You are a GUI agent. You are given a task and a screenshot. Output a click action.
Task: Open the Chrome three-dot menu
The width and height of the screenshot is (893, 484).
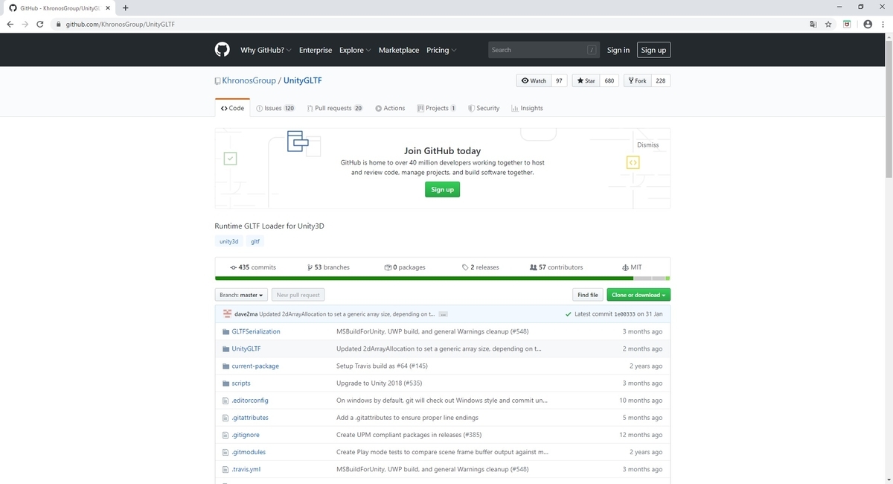point(883,24)
